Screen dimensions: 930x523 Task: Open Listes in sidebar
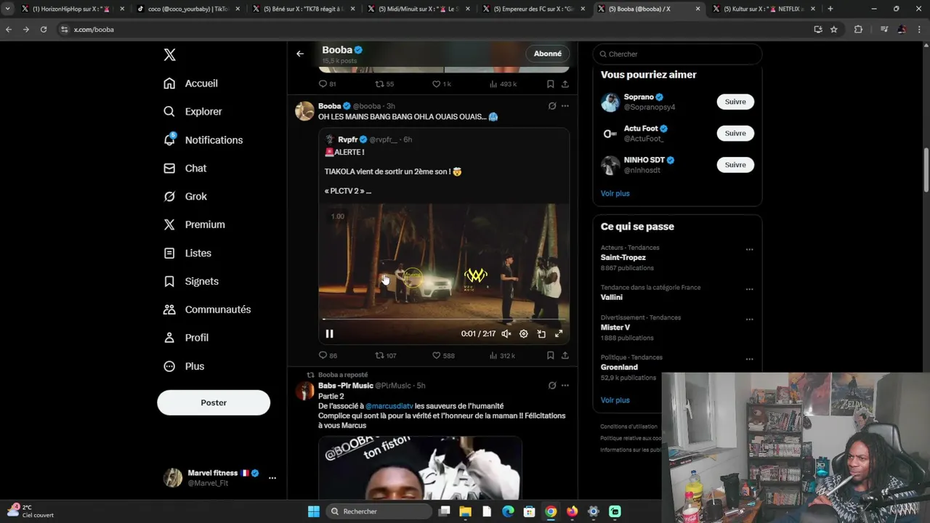click(x=187, y=253)
